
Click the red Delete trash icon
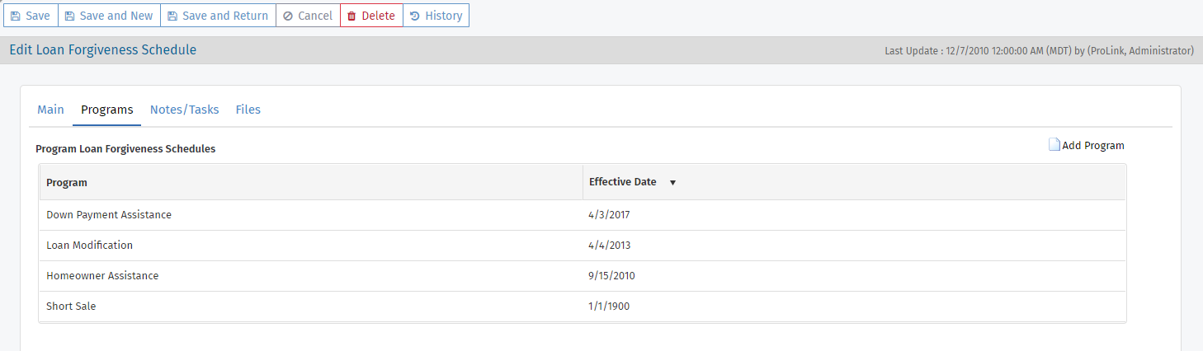click(351, 16)
